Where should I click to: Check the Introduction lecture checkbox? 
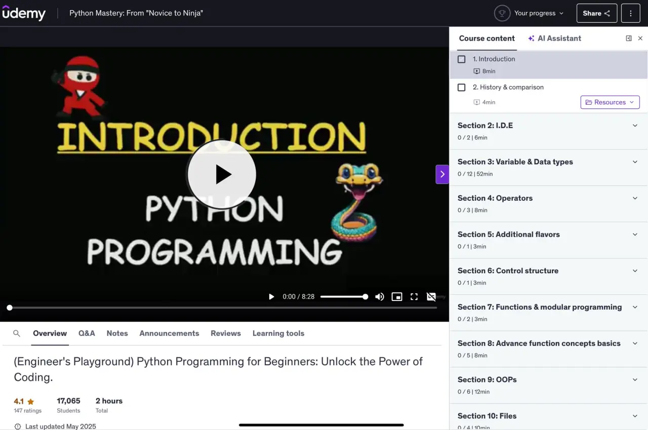click(x=461, y=59)
